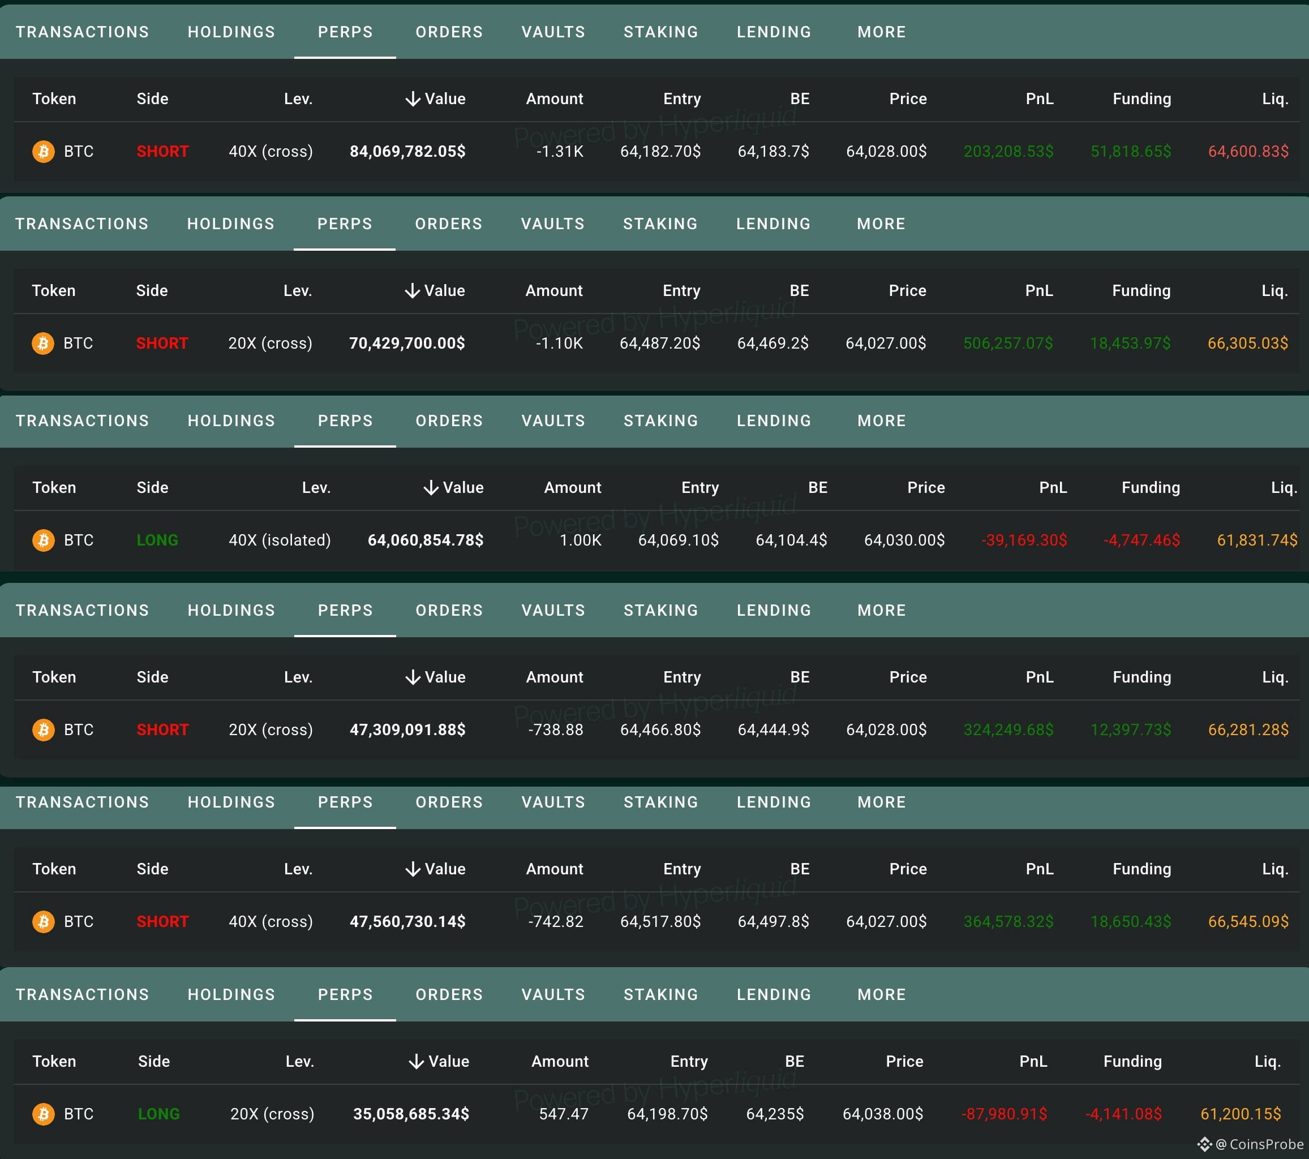Sort by Amount header above 1.00K
Screen dimensions: 1309x1159
[573, 488]
